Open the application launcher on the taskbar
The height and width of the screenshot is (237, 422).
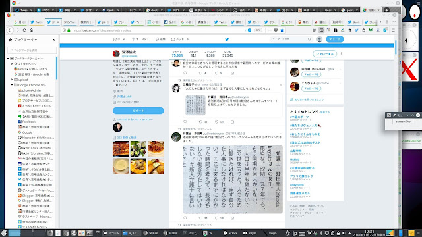pyautogui.click(x=4, y=233)
